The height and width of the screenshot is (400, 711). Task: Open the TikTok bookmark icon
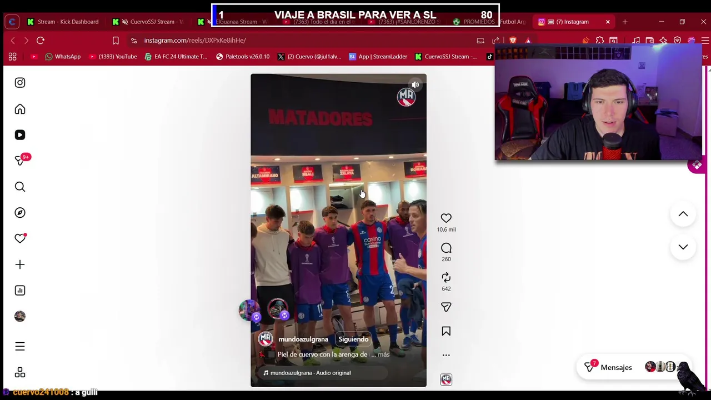(490, 57)
